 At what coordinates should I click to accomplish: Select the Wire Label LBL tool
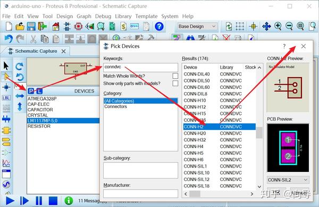point(6,98)
